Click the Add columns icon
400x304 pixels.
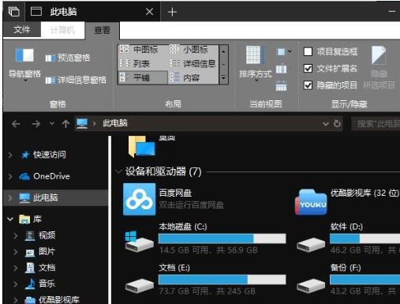coord(281,69)
